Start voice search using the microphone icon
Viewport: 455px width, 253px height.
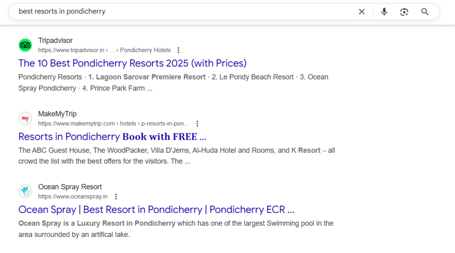(x=384, y=12)
